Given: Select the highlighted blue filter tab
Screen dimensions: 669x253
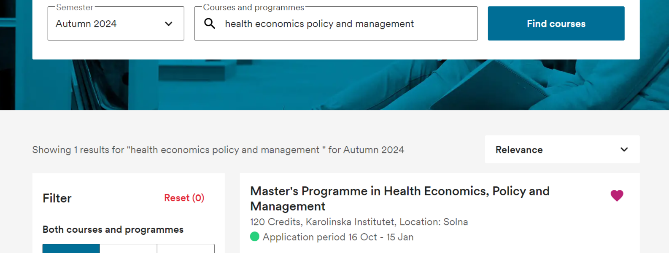Looking at the screenshot, I should [71, 248].
